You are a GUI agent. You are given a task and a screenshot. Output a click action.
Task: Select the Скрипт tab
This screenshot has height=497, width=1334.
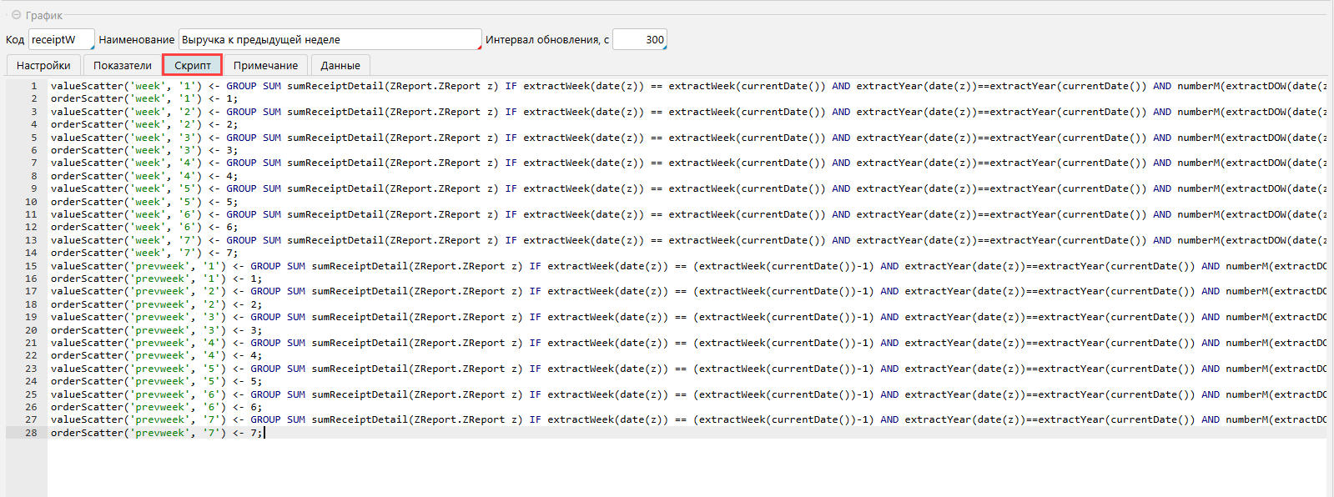(x=193, y=65)
